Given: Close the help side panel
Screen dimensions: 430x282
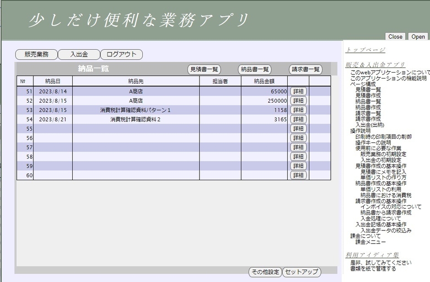Looking at the screenshot, I should coord(395,37).
